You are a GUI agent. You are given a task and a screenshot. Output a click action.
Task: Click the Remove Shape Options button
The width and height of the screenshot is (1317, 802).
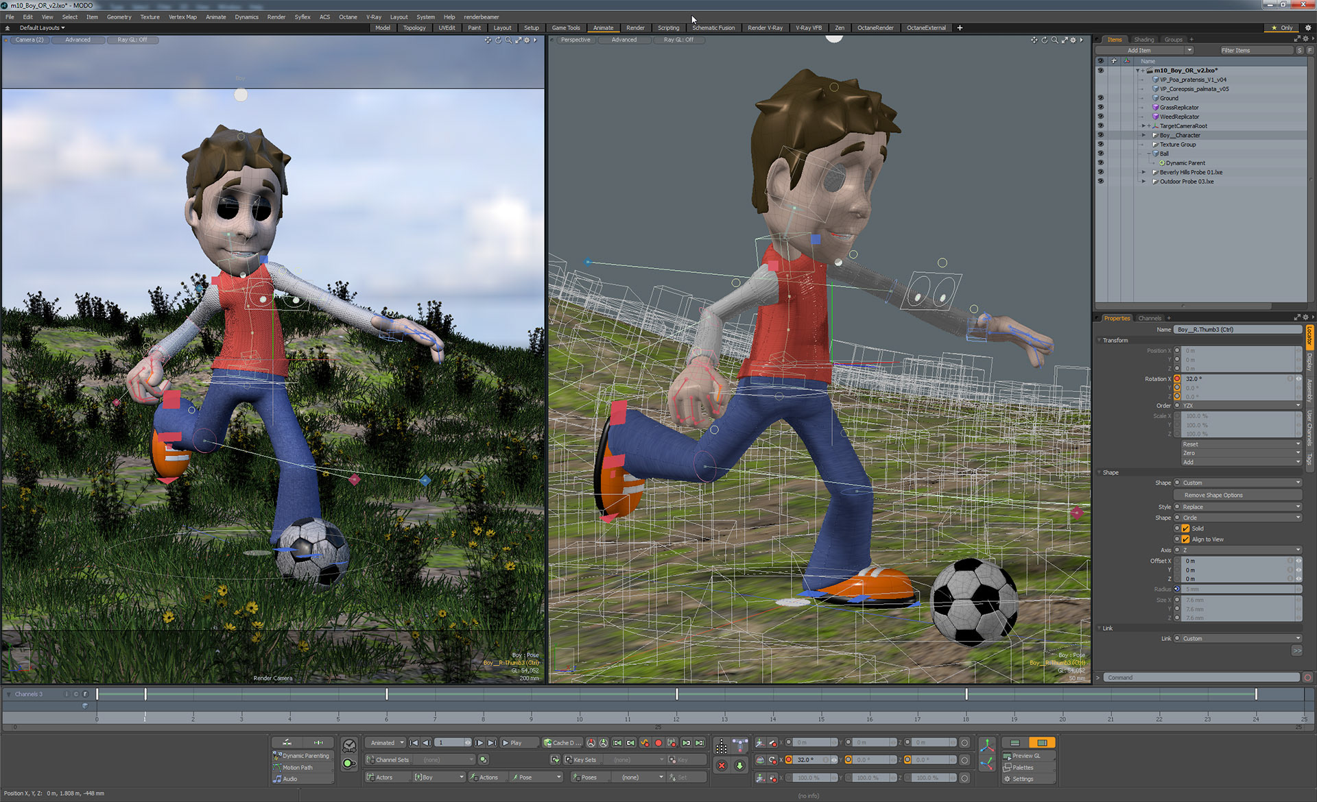[x=1213, y=495]
